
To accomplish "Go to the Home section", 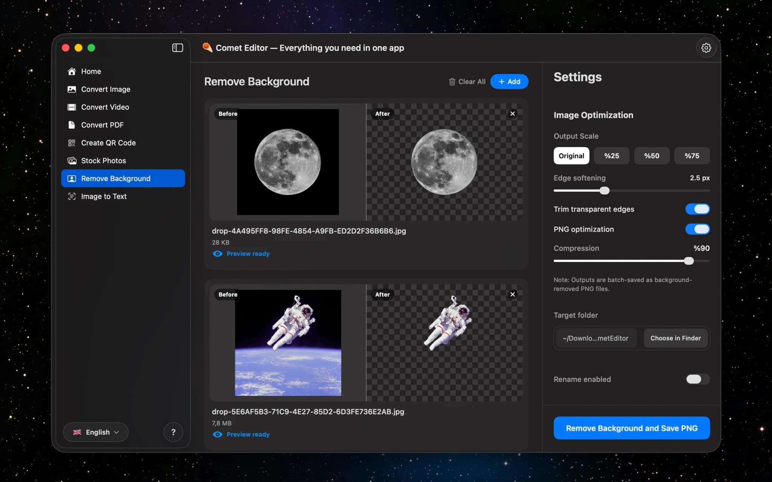I will coord(91,71).
